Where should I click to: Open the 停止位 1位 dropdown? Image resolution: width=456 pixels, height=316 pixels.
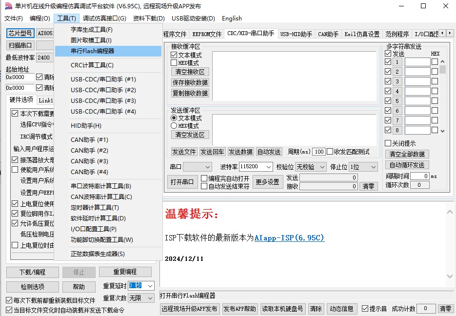click(x=363, y=167)
